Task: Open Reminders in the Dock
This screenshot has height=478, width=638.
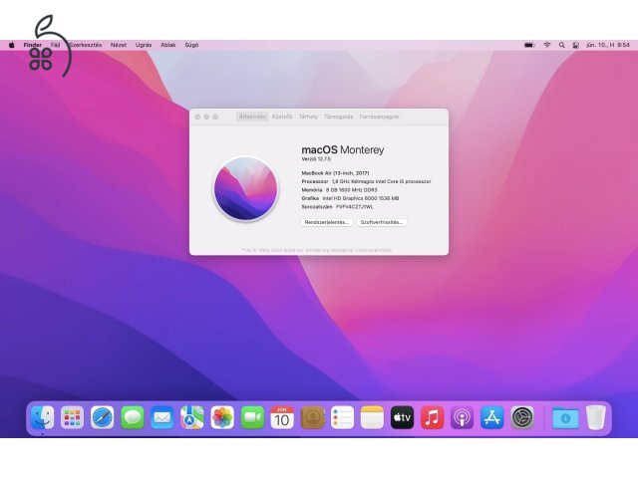Action: click(342, 417)
